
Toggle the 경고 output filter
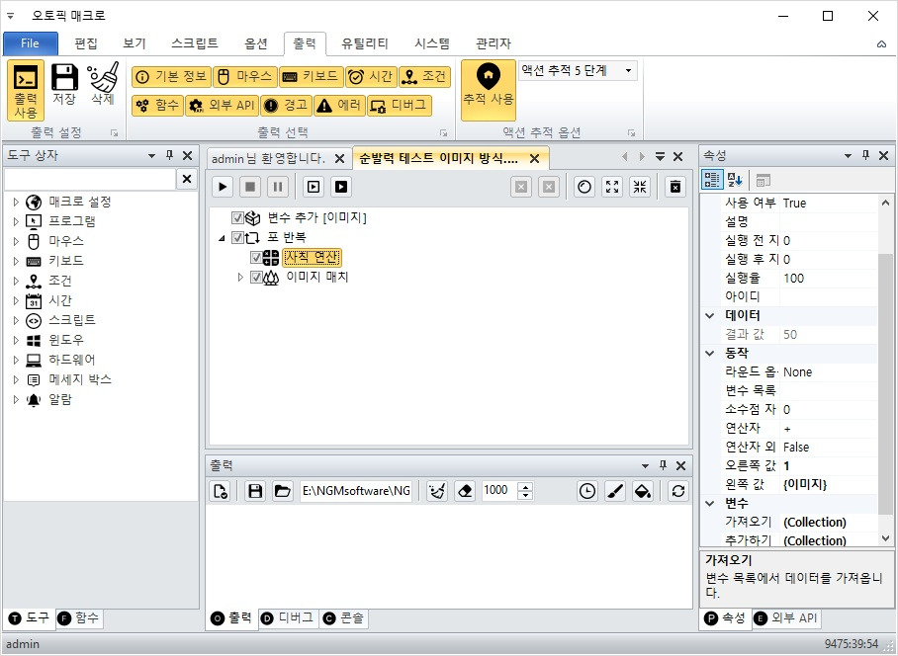(x=287, y=106)
